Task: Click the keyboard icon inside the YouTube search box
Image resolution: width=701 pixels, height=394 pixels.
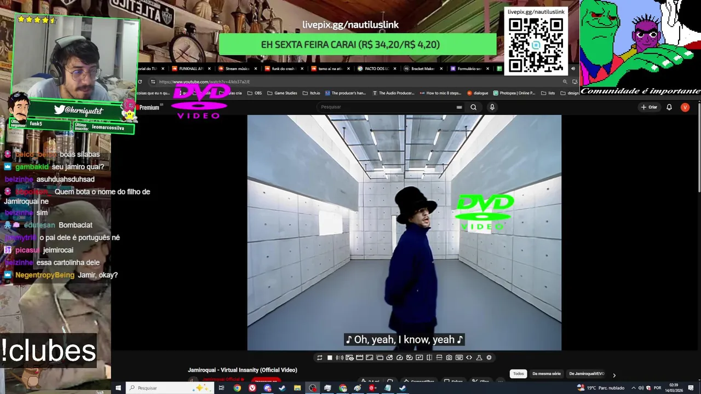Action: [x=459, y=107]
